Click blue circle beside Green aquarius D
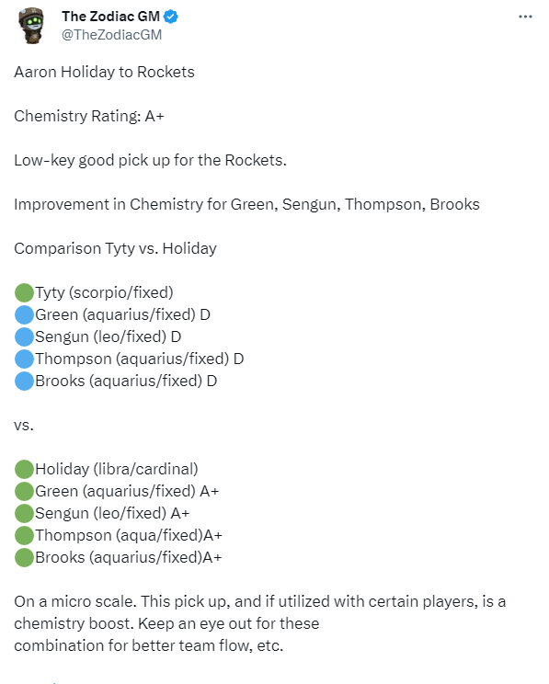 pyautogui.click(x=24, y=315)
